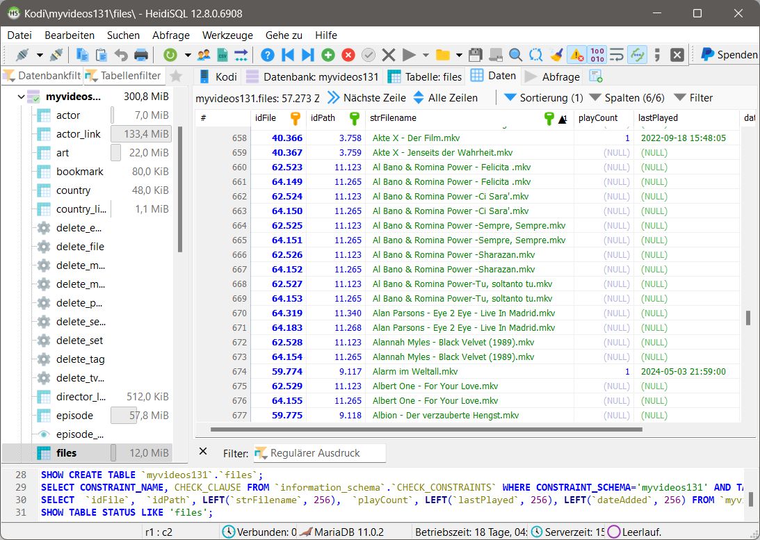Viewport: 760px width, 540px height.
Task: Jump to first row with blue arrow
Action: 287,55
